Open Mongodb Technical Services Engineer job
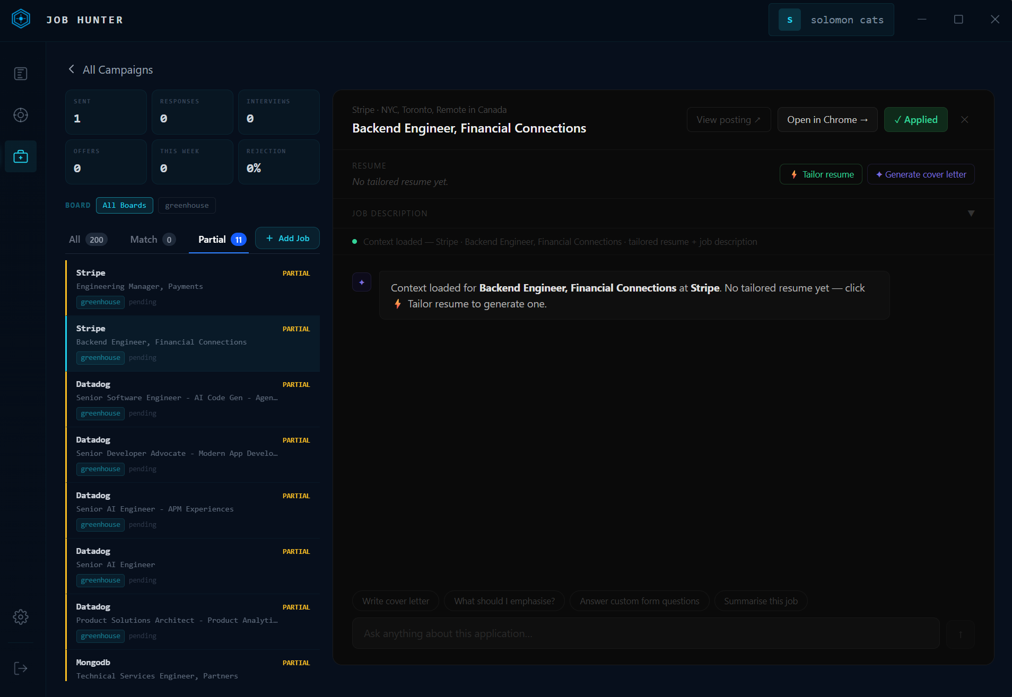This screenshot has width=1012, height=697. [193, 666]
